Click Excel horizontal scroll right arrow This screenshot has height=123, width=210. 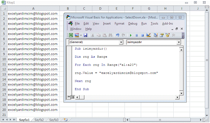click(x=201, y=120)
